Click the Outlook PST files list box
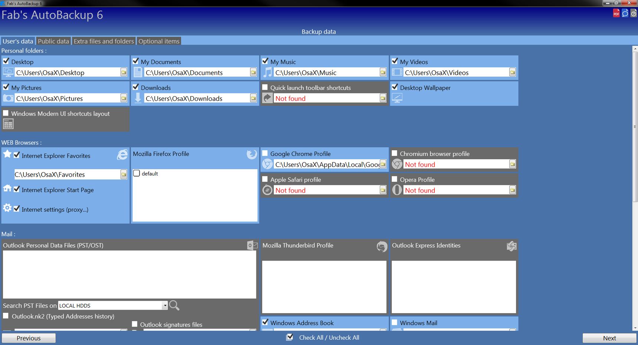 pyautogui.click(x=129, y=274)
